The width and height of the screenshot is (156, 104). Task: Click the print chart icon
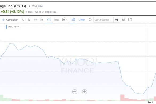(123, 19)
